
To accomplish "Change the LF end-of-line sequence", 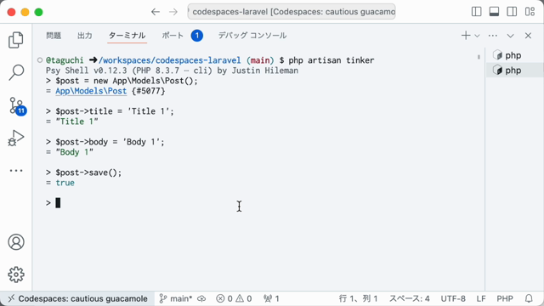I will [x=481, y=298].
